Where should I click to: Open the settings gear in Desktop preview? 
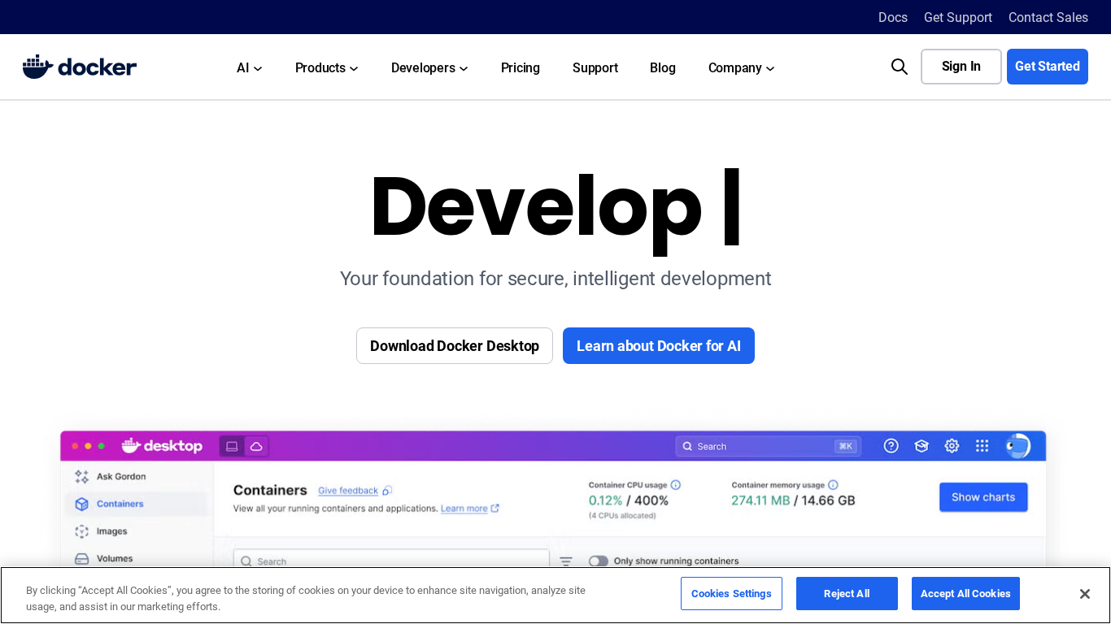click(952, 445)
